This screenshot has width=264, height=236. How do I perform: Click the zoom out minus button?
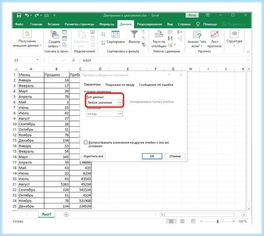(201, 221)
